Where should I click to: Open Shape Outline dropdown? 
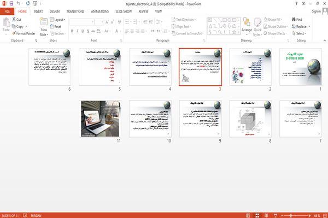coord(276,27)
